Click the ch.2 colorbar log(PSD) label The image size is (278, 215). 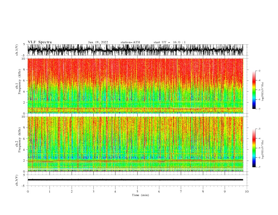point(263,150)
